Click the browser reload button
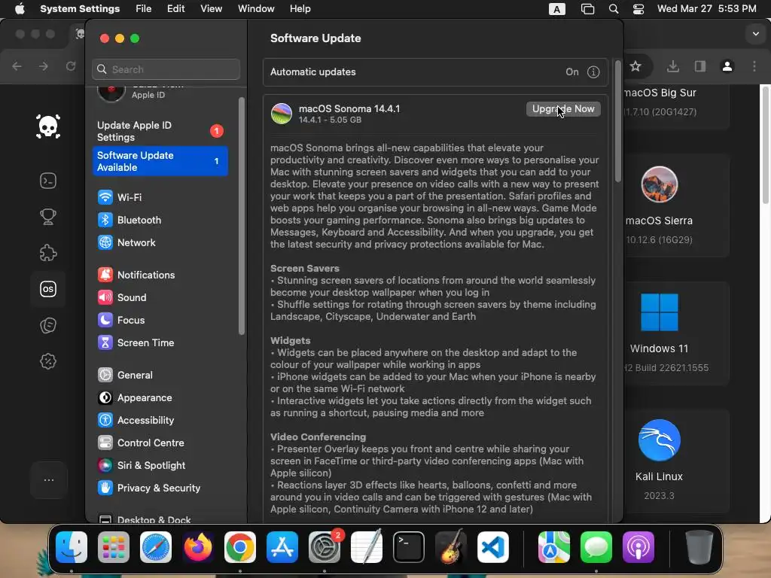 pos(71,66)
